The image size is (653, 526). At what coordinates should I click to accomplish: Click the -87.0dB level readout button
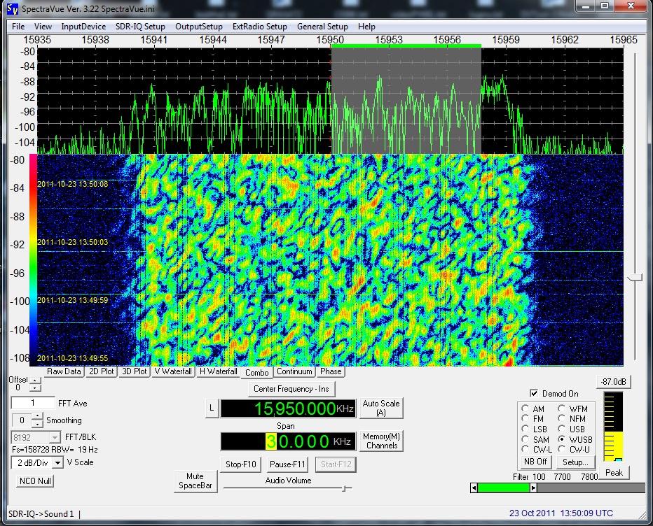click(x=613, y=381)
